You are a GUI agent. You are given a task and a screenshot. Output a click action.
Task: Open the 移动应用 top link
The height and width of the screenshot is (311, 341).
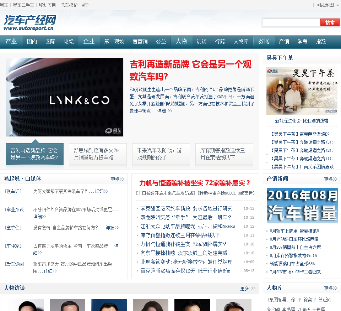point(47,5)
